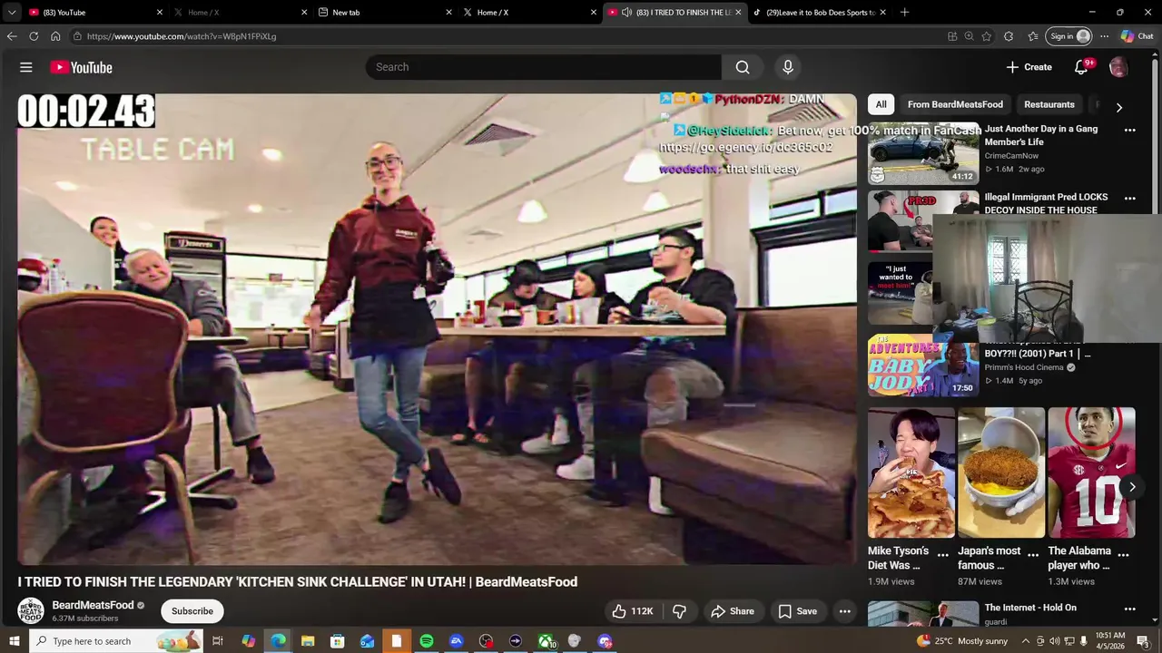Open the account avatar menu
Screen dimensions: 1162x653
click(x=1118, y=67)
